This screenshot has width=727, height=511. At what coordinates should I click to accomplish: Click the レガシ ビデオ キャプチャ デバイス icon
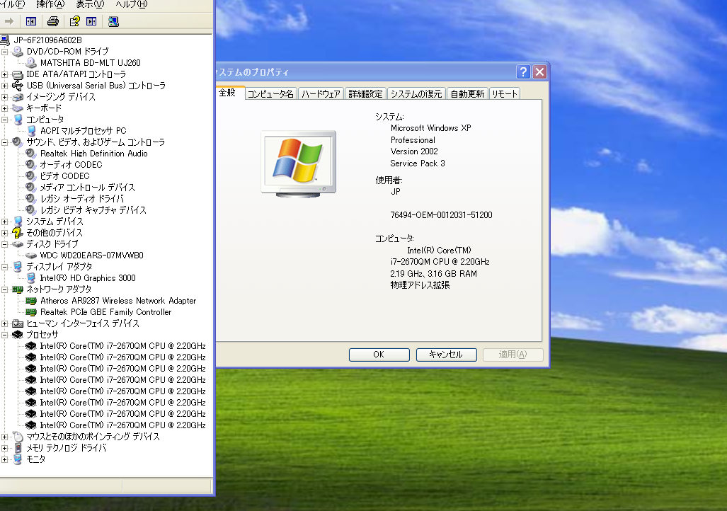pos(31,210)
